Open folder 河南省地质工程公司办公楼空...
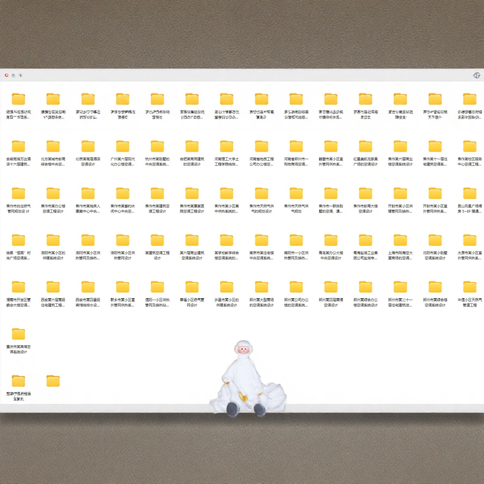Viewport: 484px width, 484px height. tap(262, 146)
